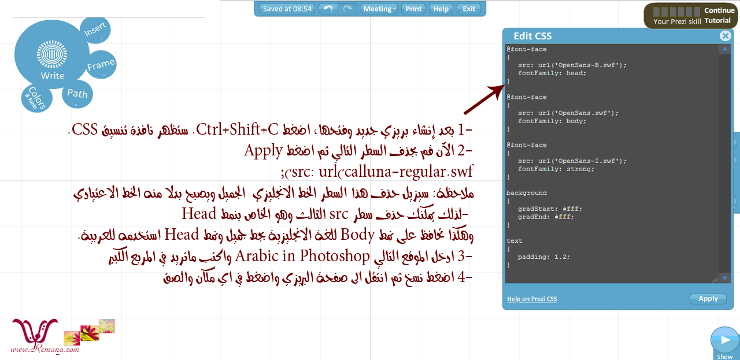Open Help on Prezi CSS link
This screenshot has width=740, height=360.
[x=532, y=299]
